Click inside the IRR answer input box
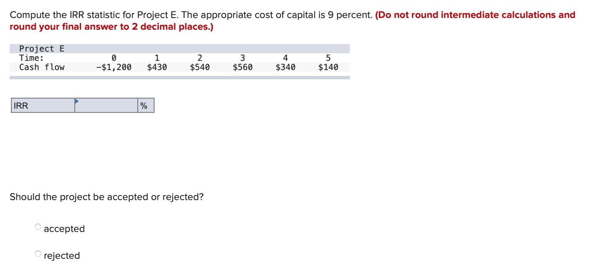The width and height of the screenshot is (598, 276). (x=106, y=105)
